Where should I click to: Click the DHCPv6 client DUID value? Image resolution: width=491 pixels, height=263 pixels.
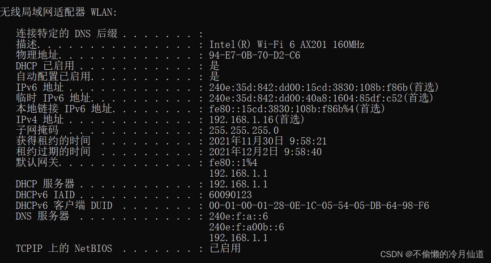click(319, 206)
